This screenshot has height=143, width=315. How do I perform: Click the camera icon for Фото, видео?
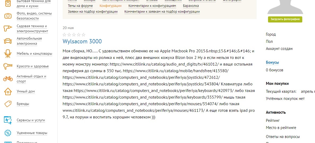coord(8,16)
